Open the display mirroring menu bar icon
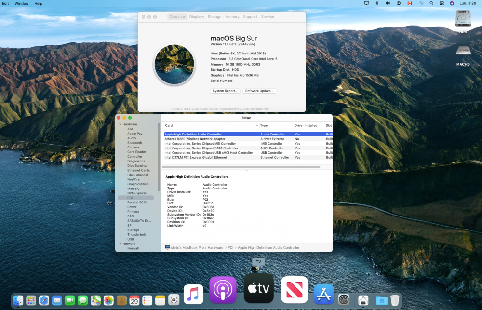 [366, 3]
